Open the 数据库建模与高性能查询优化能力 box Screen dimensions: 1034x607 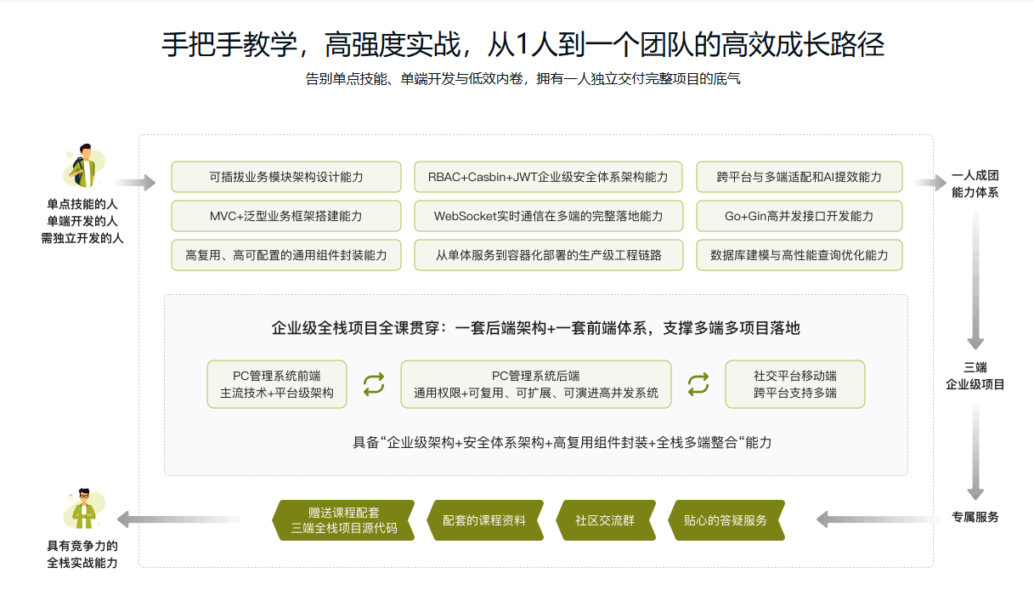coord(799,255)
